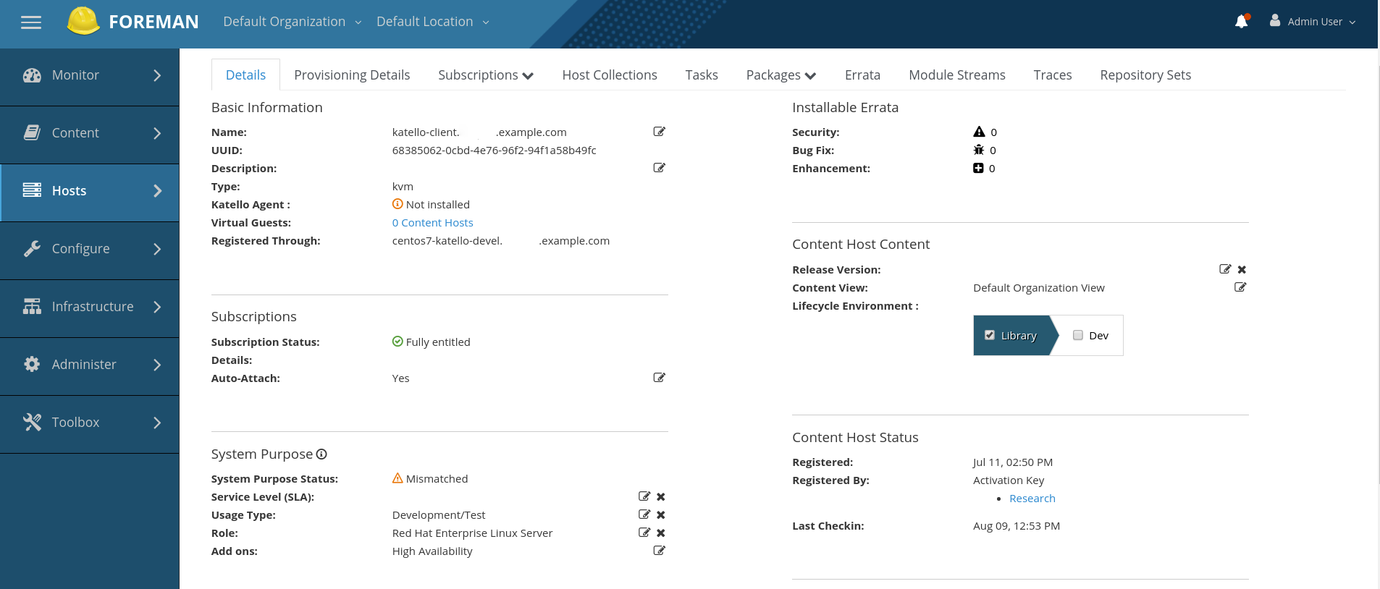Edit the Add ons value
Image resolution: width=1380 pixels, height=589 pixels.
659,551
